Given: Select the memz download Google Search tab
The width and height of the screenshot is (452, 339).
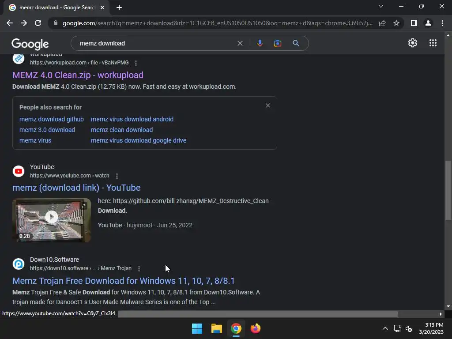Looking at the screenshot, I should coord(56,8).
